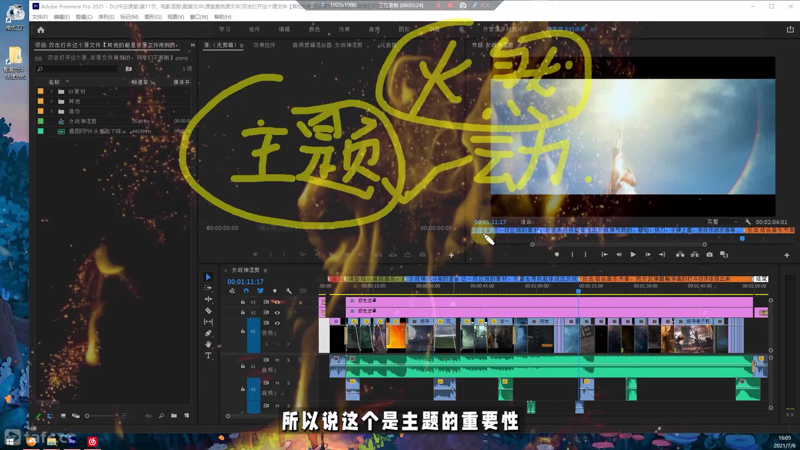Switch to the 颜色 workspace
Viewport: 800px width, 450px height.
(x=314, y=29)
